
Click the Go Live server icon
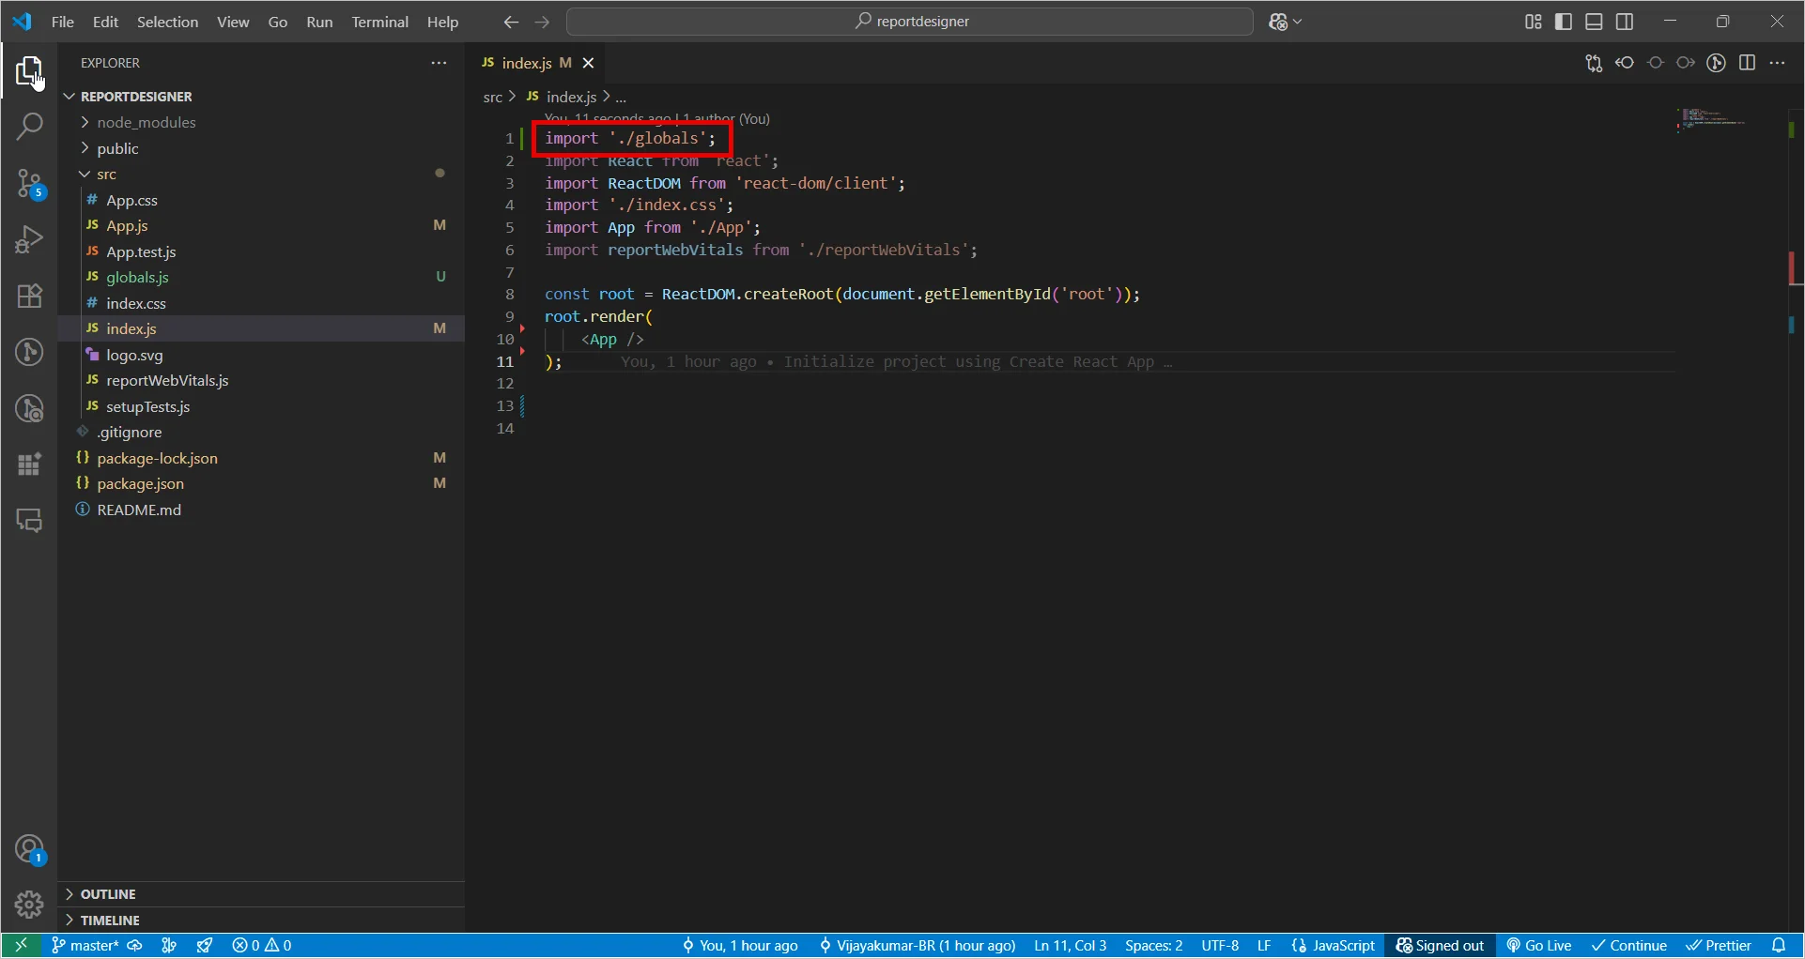point(1538,945)
